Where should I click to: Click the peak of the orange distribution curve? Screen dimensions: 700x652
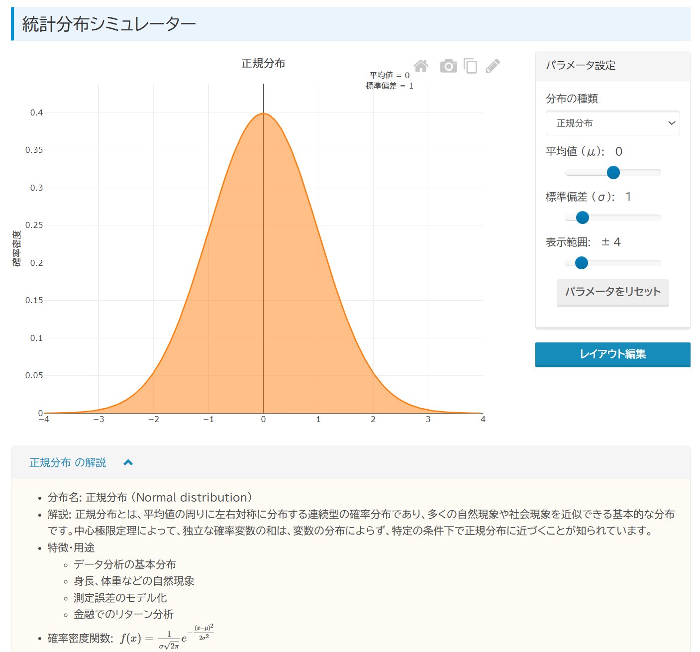click(x=263, y=113)
